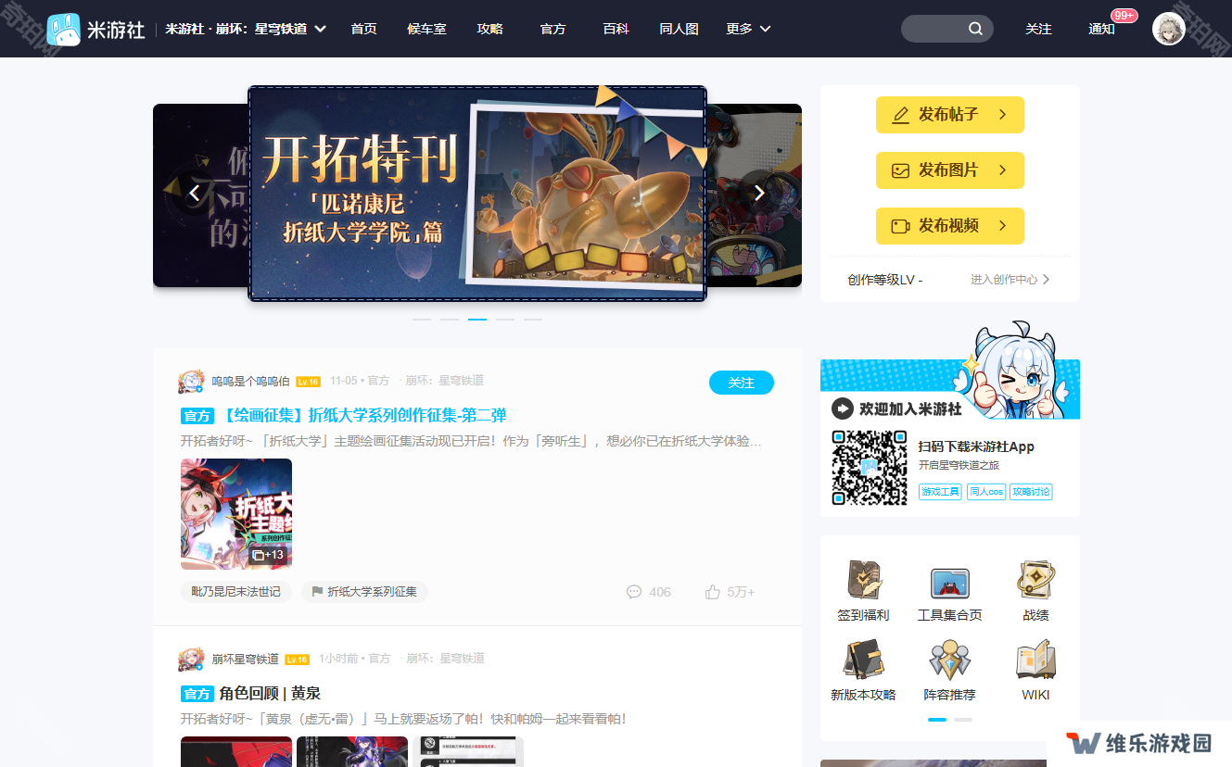Go to the 首页 tab
Viewport: 1232px width, 767px height.
(363, 29)
